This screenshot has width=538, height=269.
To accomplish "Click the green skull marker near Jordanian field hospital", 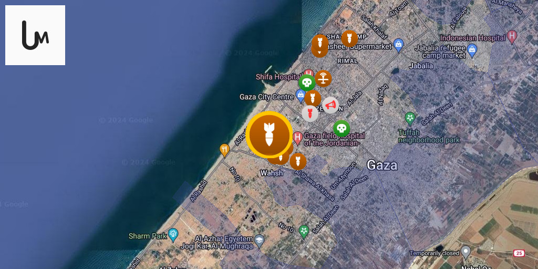I will [342, 129].
